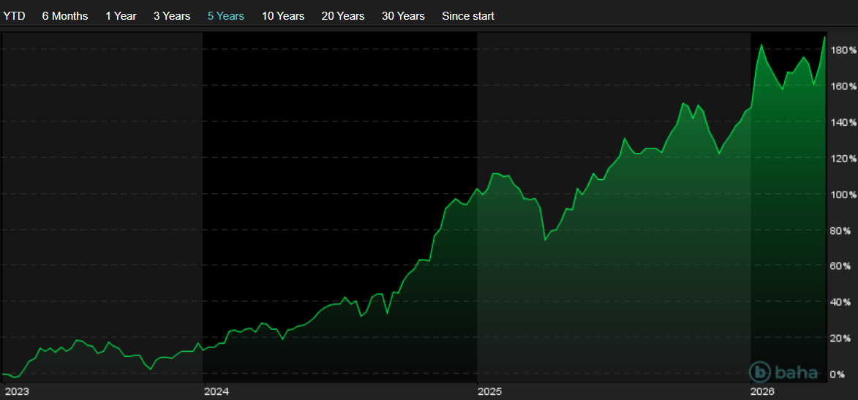View performance Since start
Screen dimensions: 858x400
point(468,16)
